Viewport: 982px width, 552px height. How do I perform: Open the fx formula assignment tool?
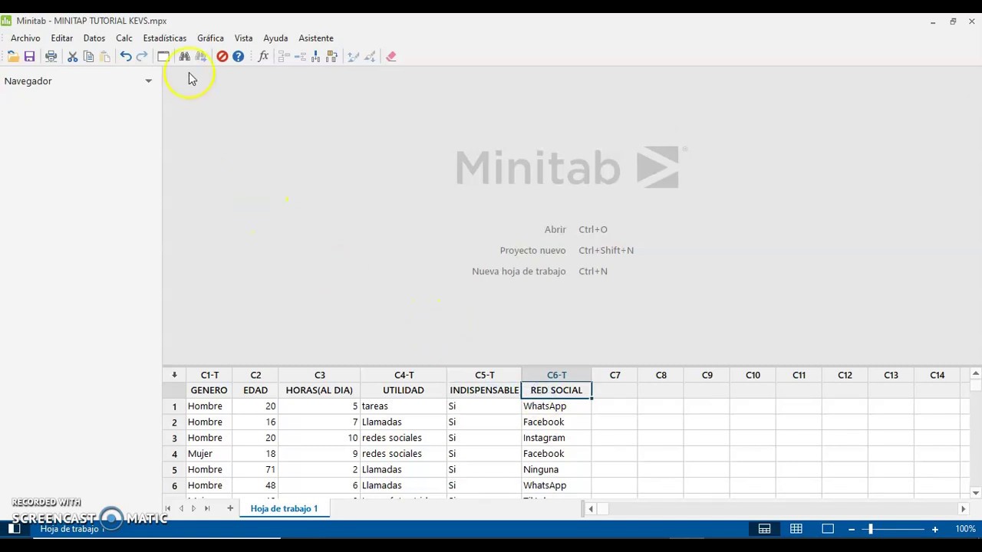pyautogui.click(x=263, y=57)
